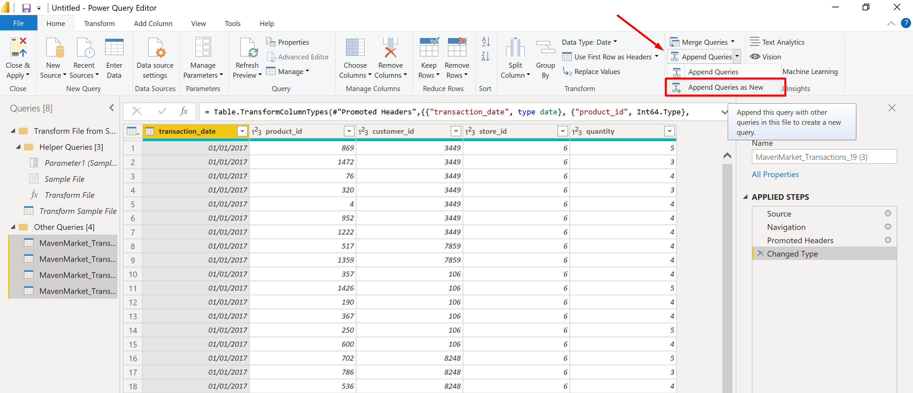
Task: Switch to the Add Column tab
Action: click(153, 23)
